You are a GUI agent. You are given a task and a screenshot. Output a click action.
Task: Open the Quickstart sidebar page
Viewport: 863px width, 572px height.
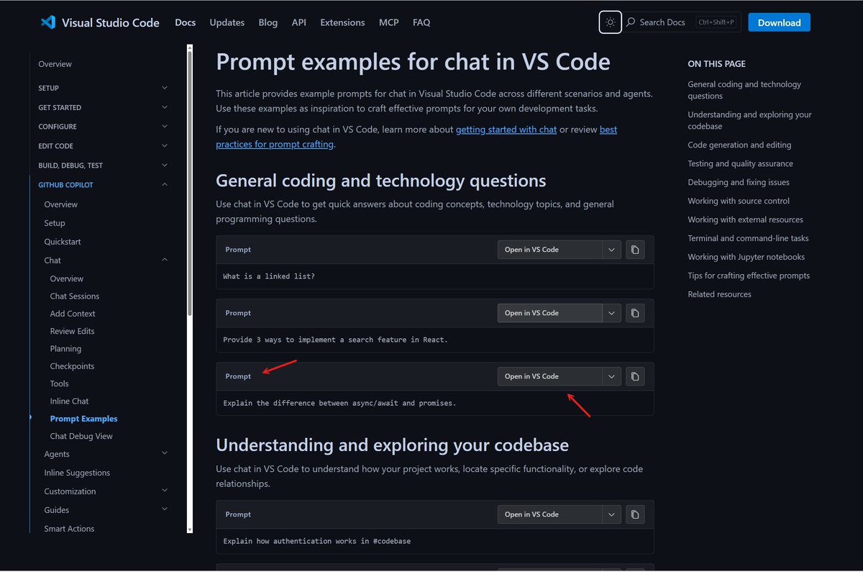point(63,242)
